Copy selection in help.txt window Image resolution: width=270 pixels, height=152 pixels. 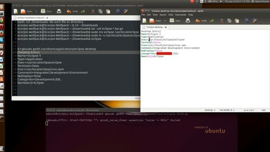tap(100, 11)
